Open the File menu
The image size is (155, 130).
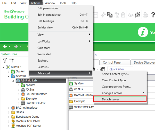4,3
